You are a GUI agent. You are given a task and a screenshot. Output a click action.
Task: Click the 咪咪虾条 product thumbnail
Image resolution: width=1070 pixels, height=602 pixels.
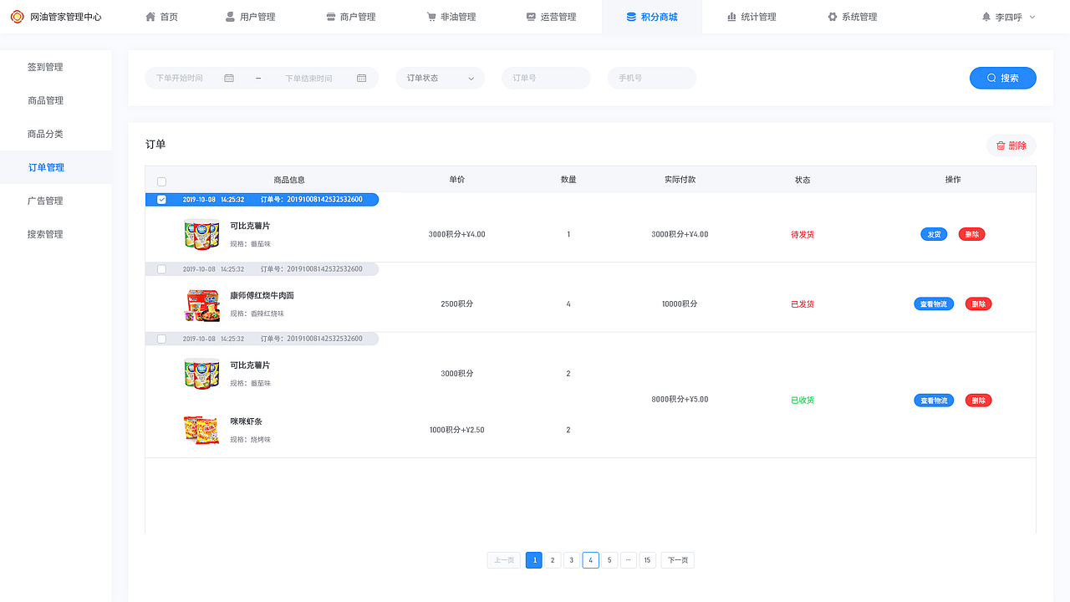[201, 430]
